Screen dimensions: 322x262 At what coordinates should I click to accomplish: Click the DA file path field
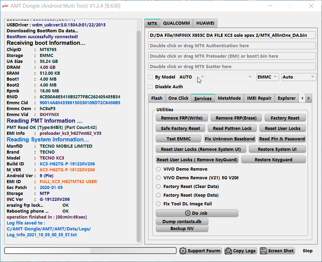tap(232, 35)
